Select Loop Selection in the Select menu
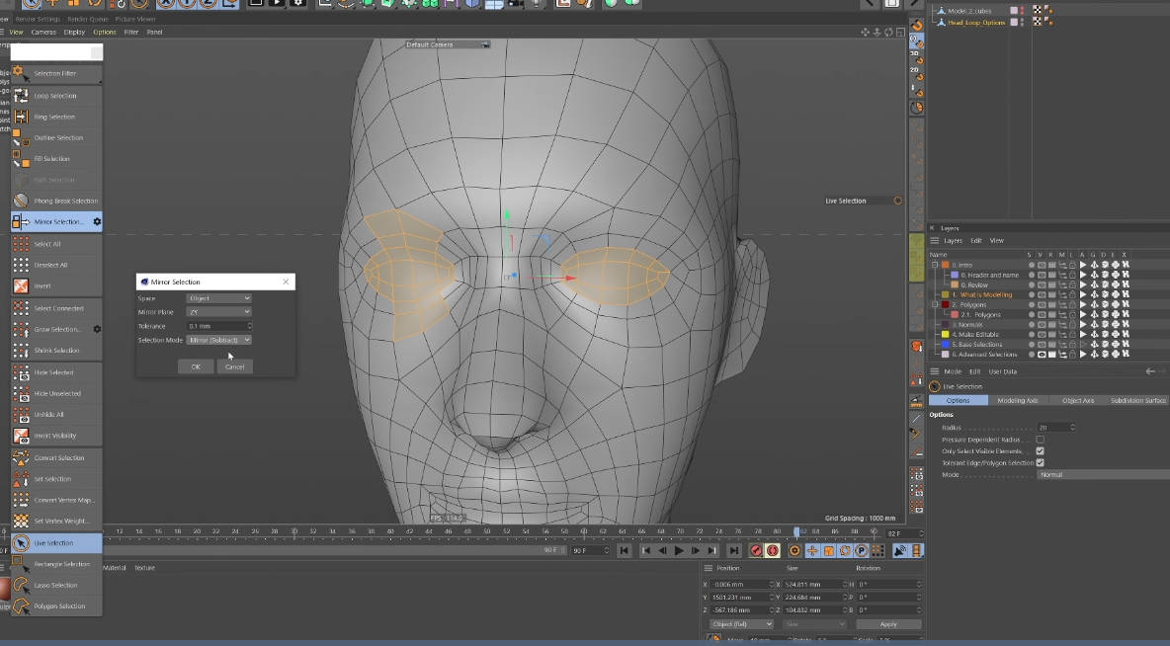Image resolution: width=1170 pixels, height=646 pixels. tap(56, 96)
